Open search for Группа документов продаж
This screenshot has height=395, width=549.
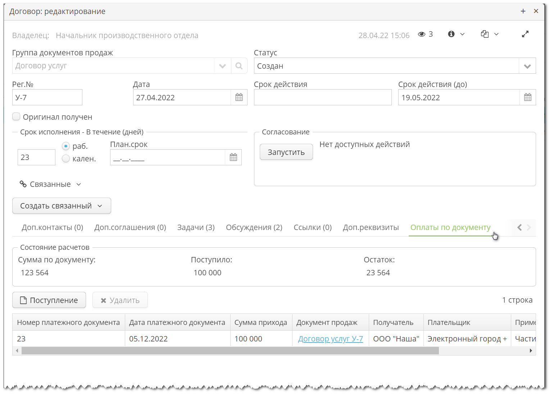239,65
